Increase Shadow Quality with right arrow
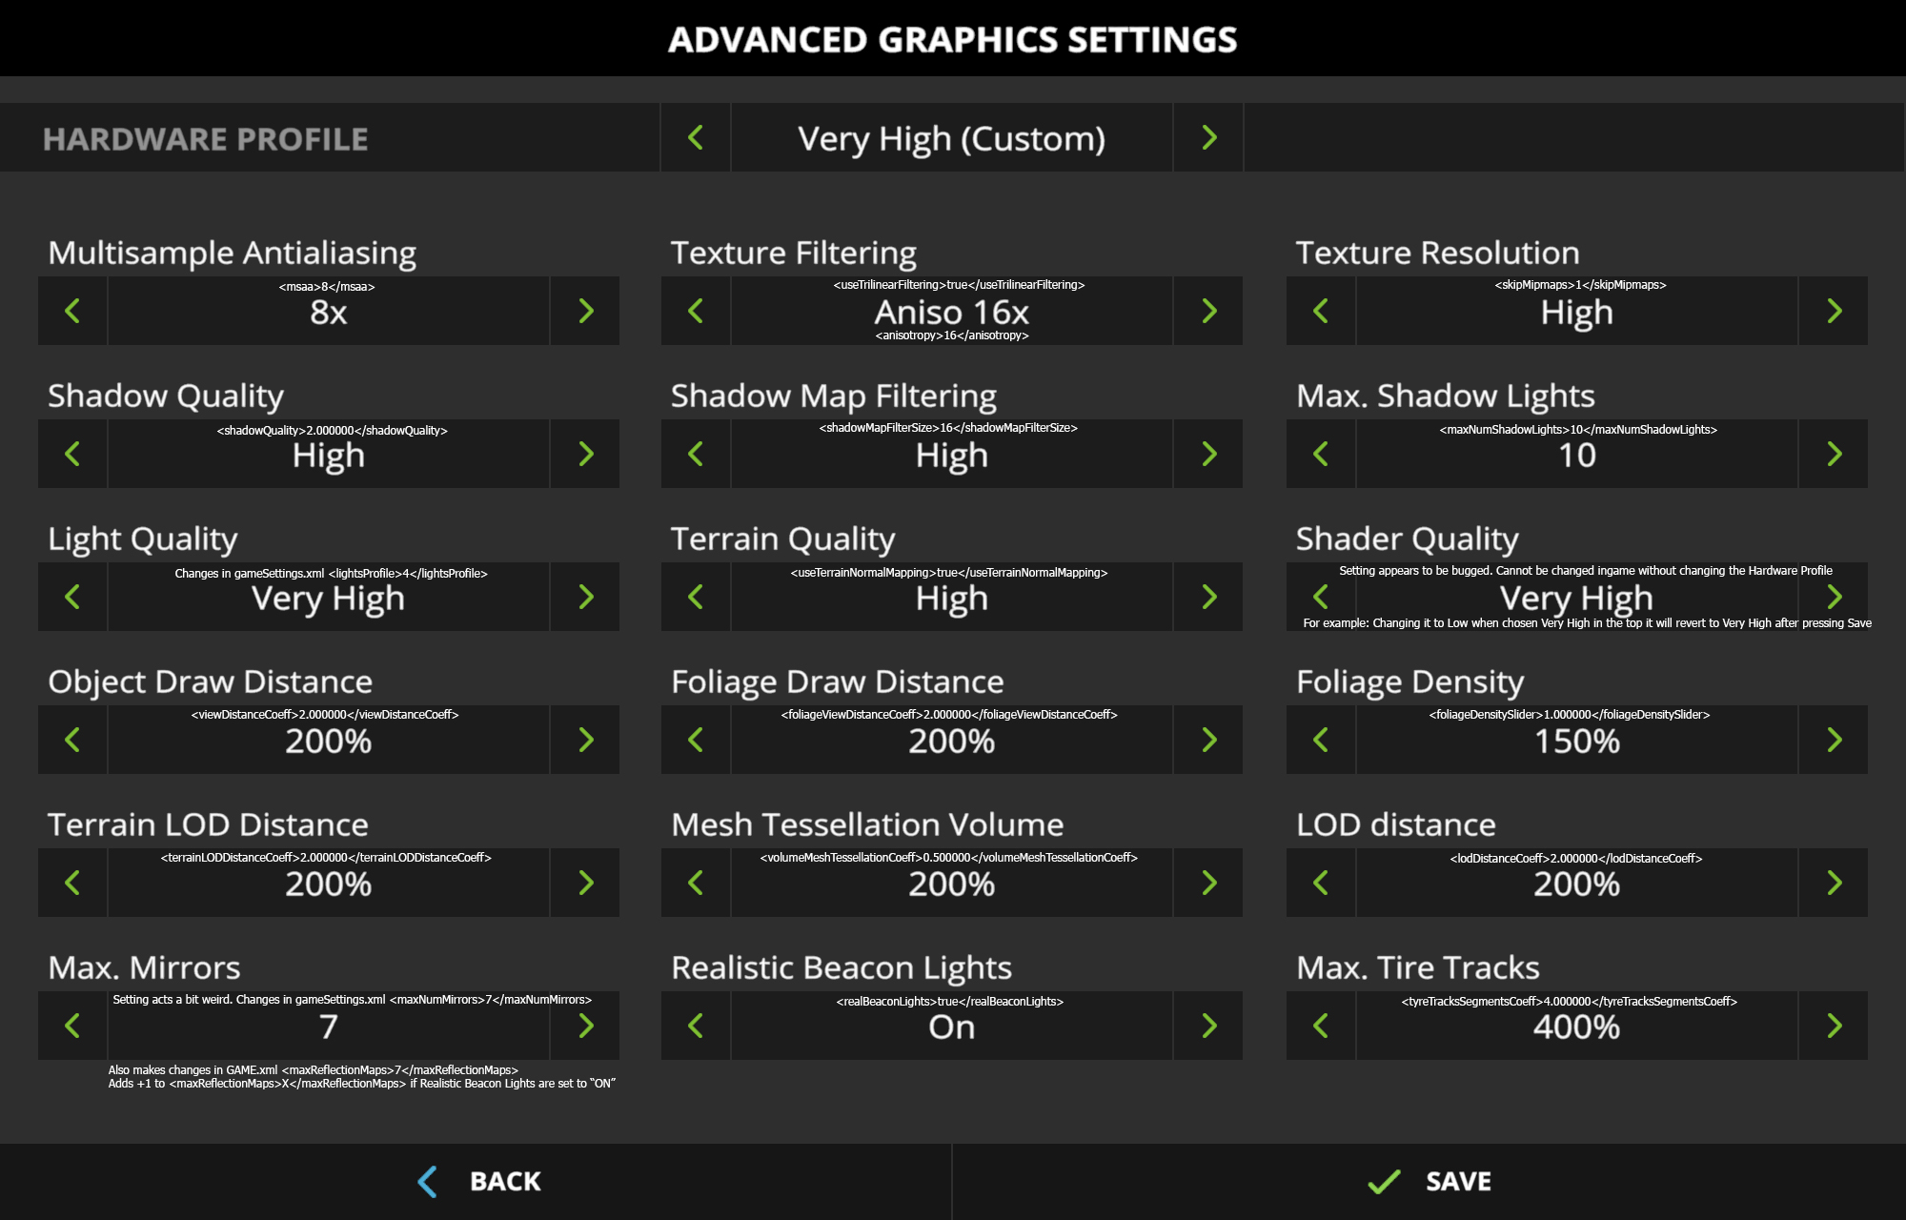This screenshot has height=1220, width=1906. tap(585, 454)
